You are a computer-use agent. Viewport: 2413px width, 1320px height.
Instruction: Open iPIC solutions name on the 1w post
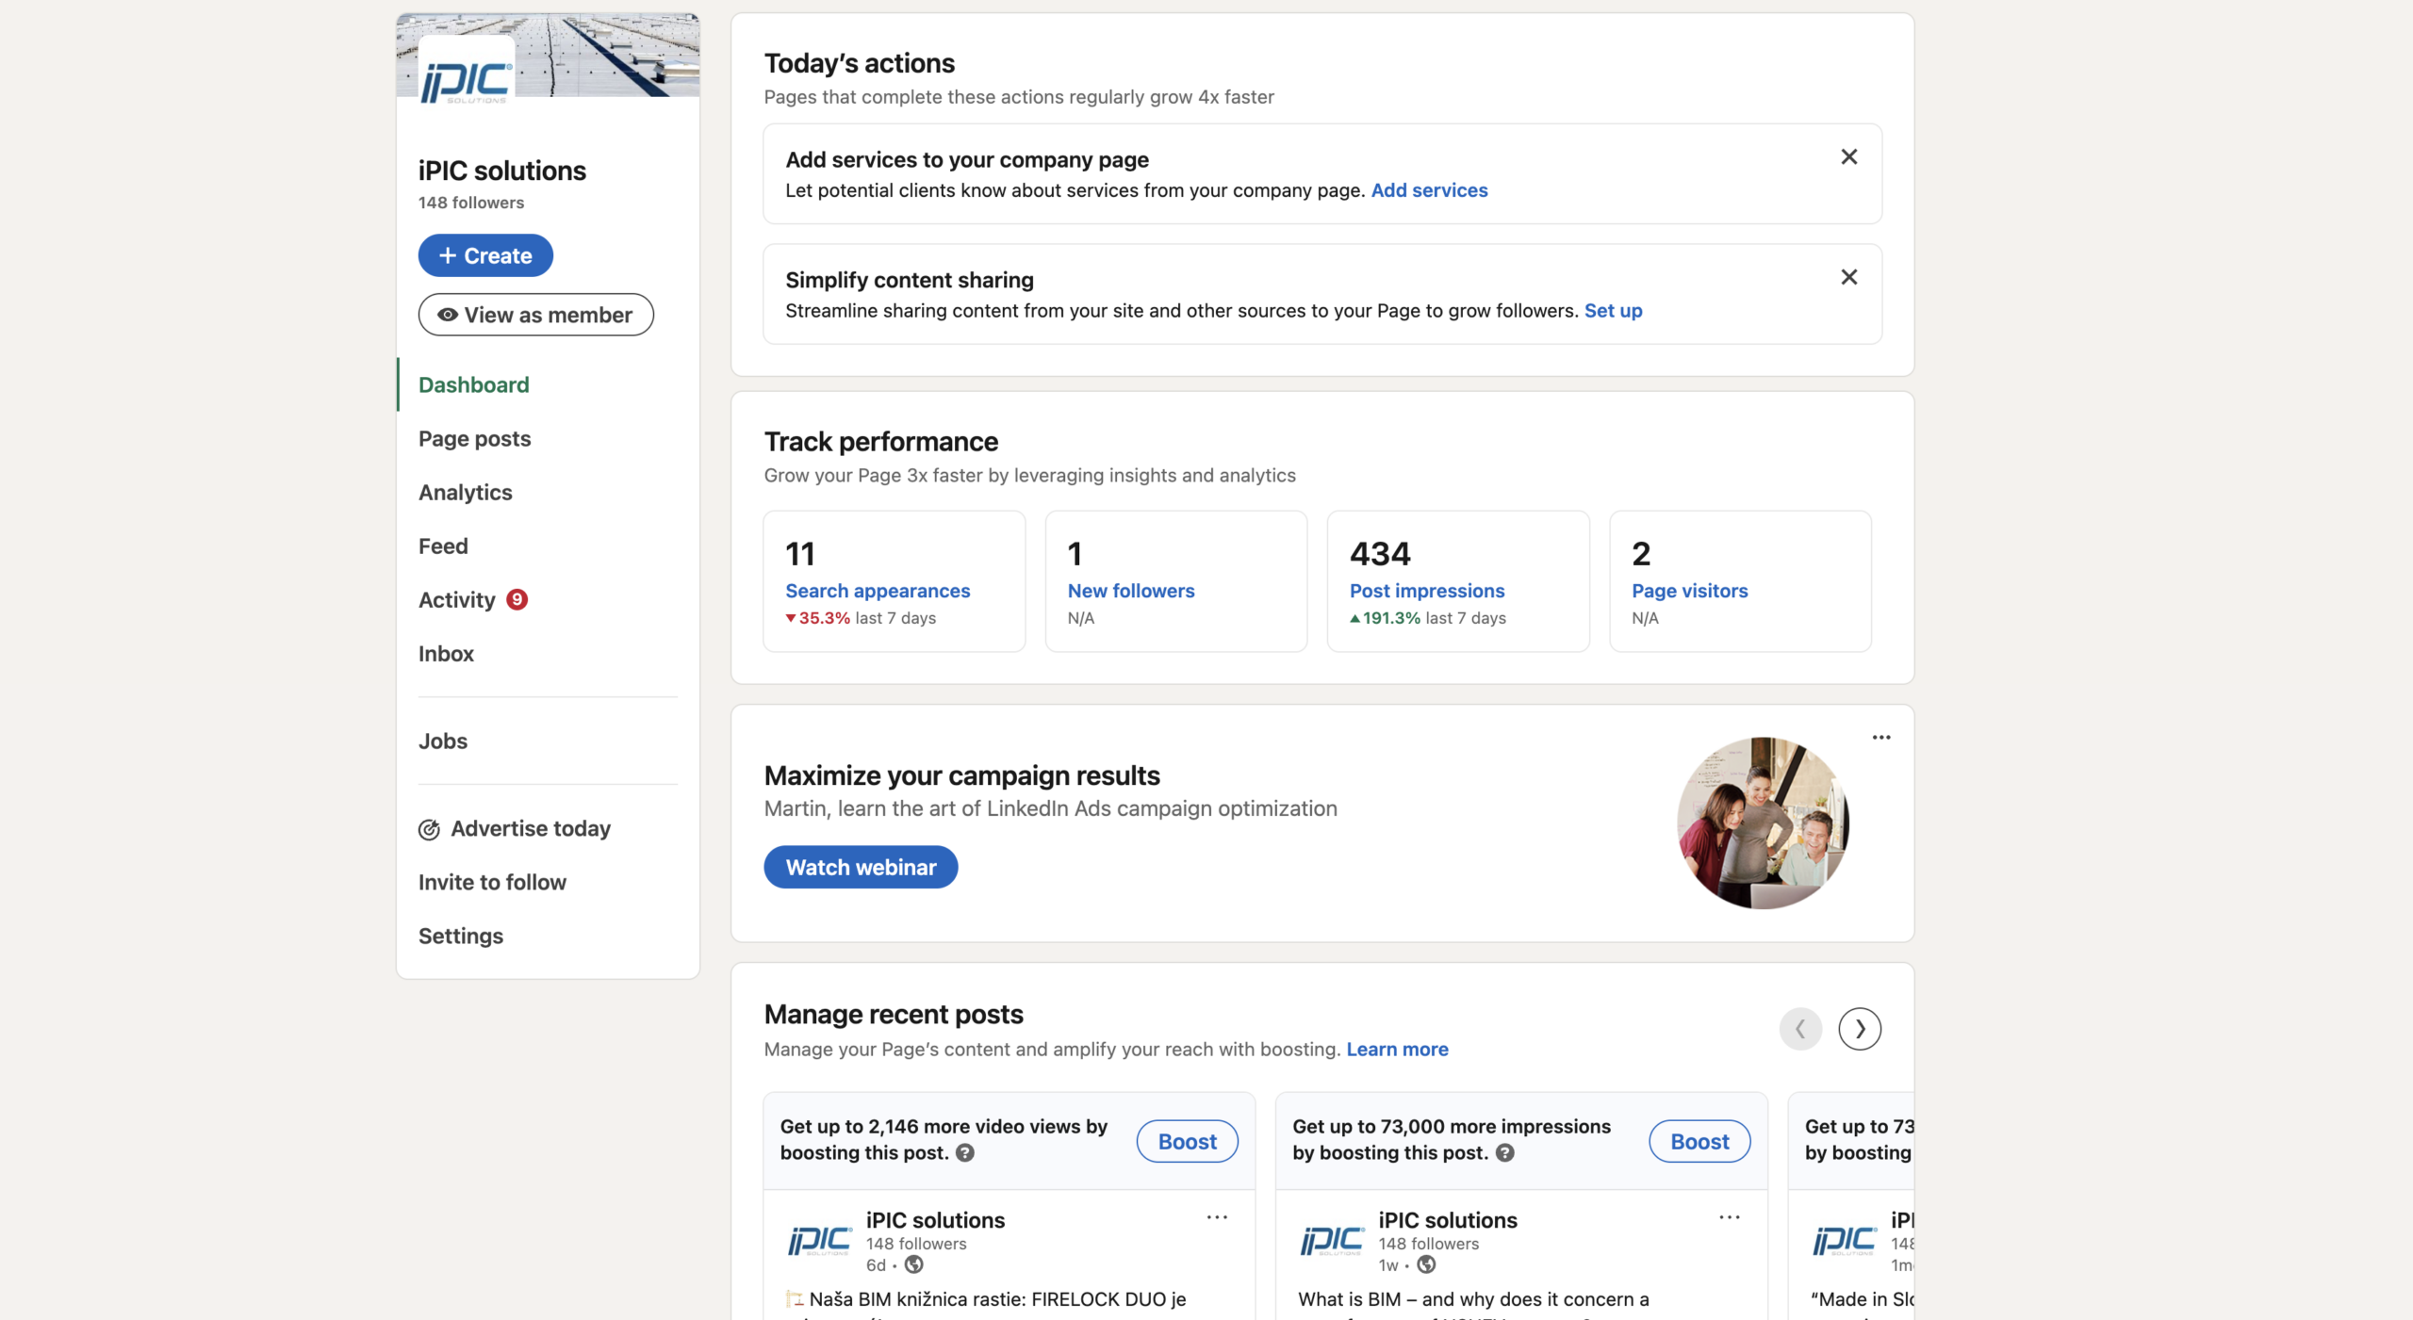tap(1448, 1220)
